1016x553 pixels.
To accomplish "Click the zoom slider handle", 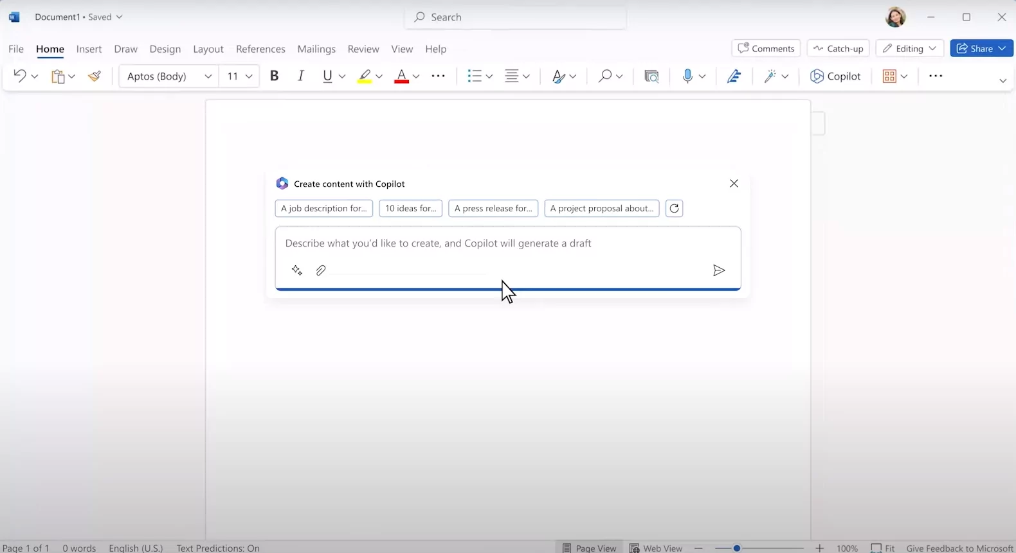I will point(737,548).
